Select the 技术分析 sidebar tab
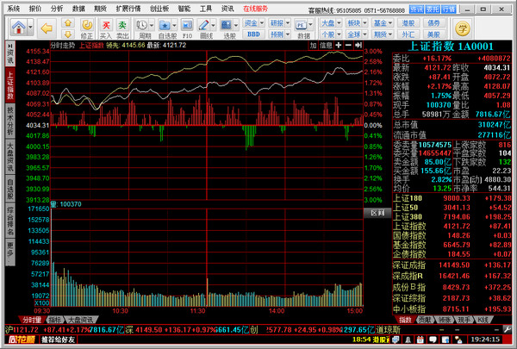The width and height of the screenshot is (517, 349). coord(10,121)
